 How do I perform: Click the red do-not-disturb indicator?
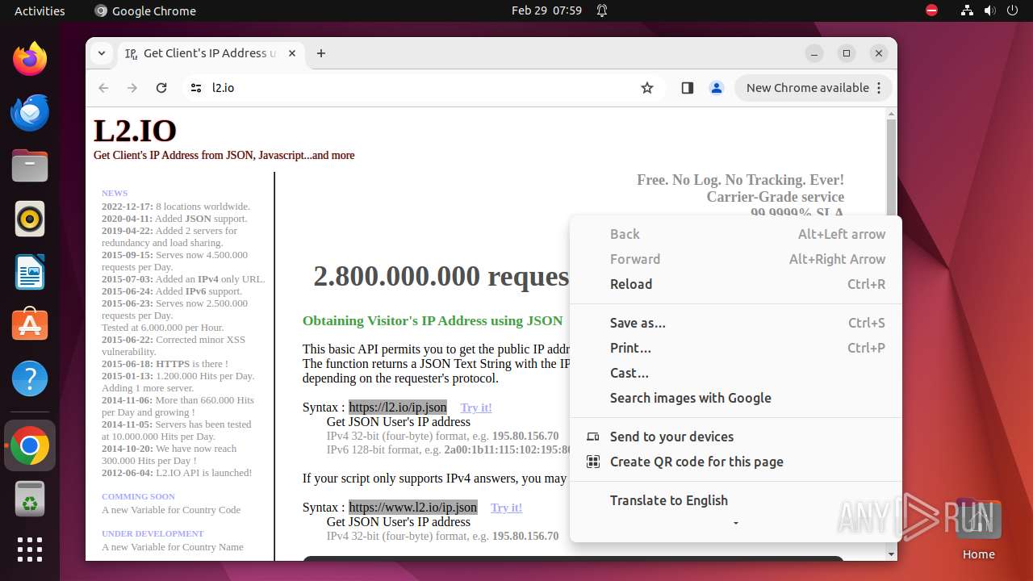[x=932, y=10]
